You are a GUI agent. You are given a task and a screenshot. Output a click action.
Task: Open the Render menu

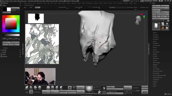click(x=96, y=3)
